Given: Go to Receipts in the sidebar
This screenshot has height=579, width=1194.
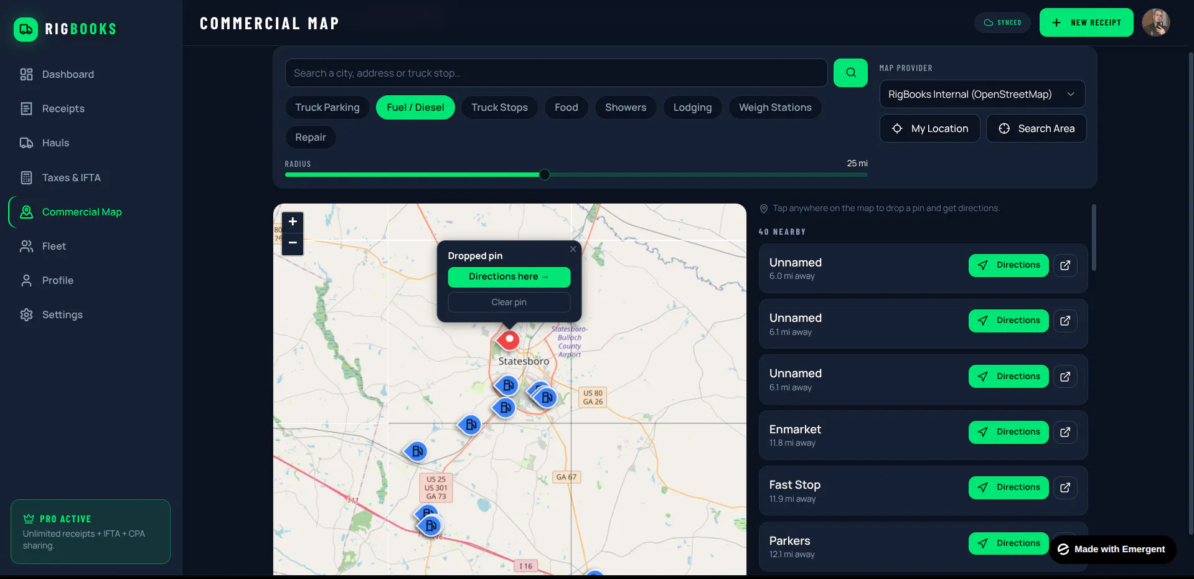Looking at the screenshot, I should point(63,108).
